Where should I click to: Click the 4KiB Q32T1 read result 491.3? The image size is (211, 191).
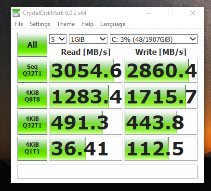tap(86, 123)
